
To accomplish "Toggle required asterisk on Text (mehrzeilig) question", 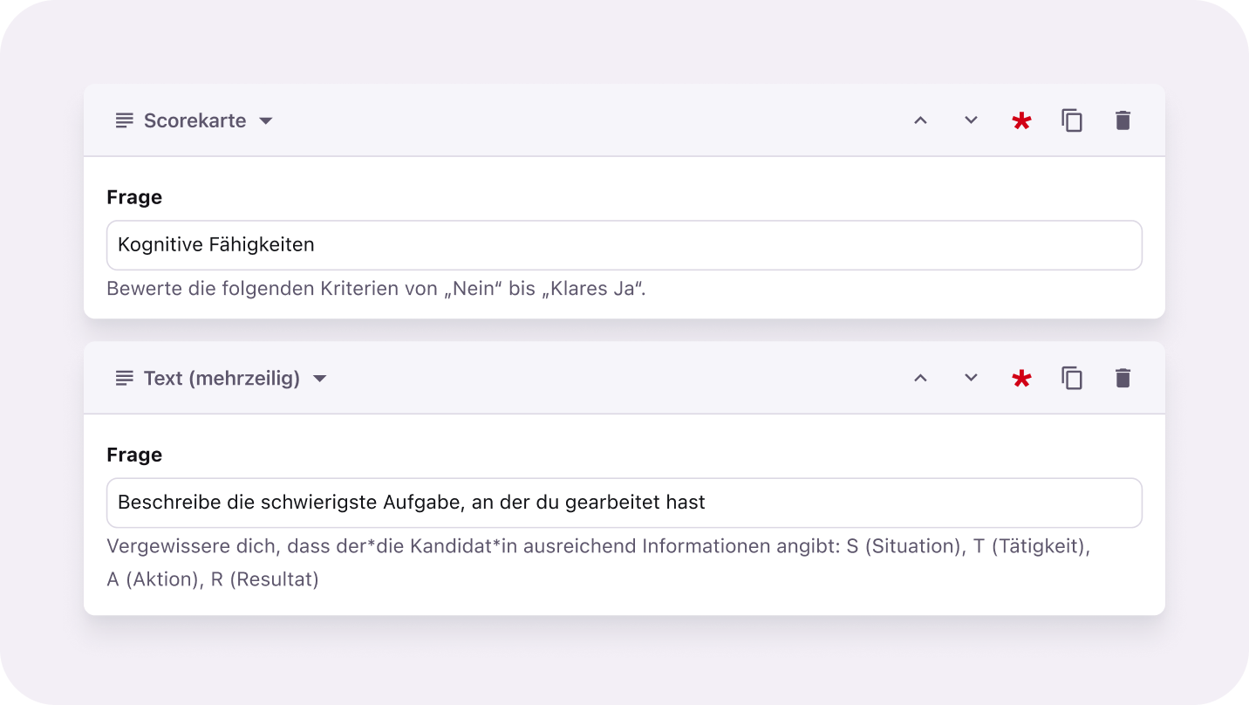I will click(x=1021, y=379).
